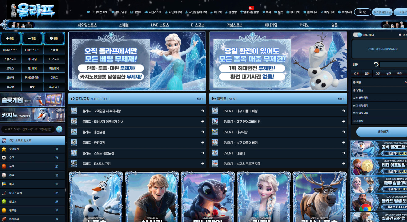Open the 올라프 - 충전규정 notice arrow
407x222 pixels.
tap(203, 132)
